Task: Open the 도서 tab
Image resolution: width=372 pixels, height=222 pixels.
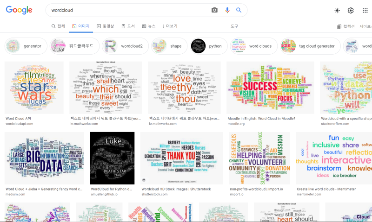Action: pos(128,26)
